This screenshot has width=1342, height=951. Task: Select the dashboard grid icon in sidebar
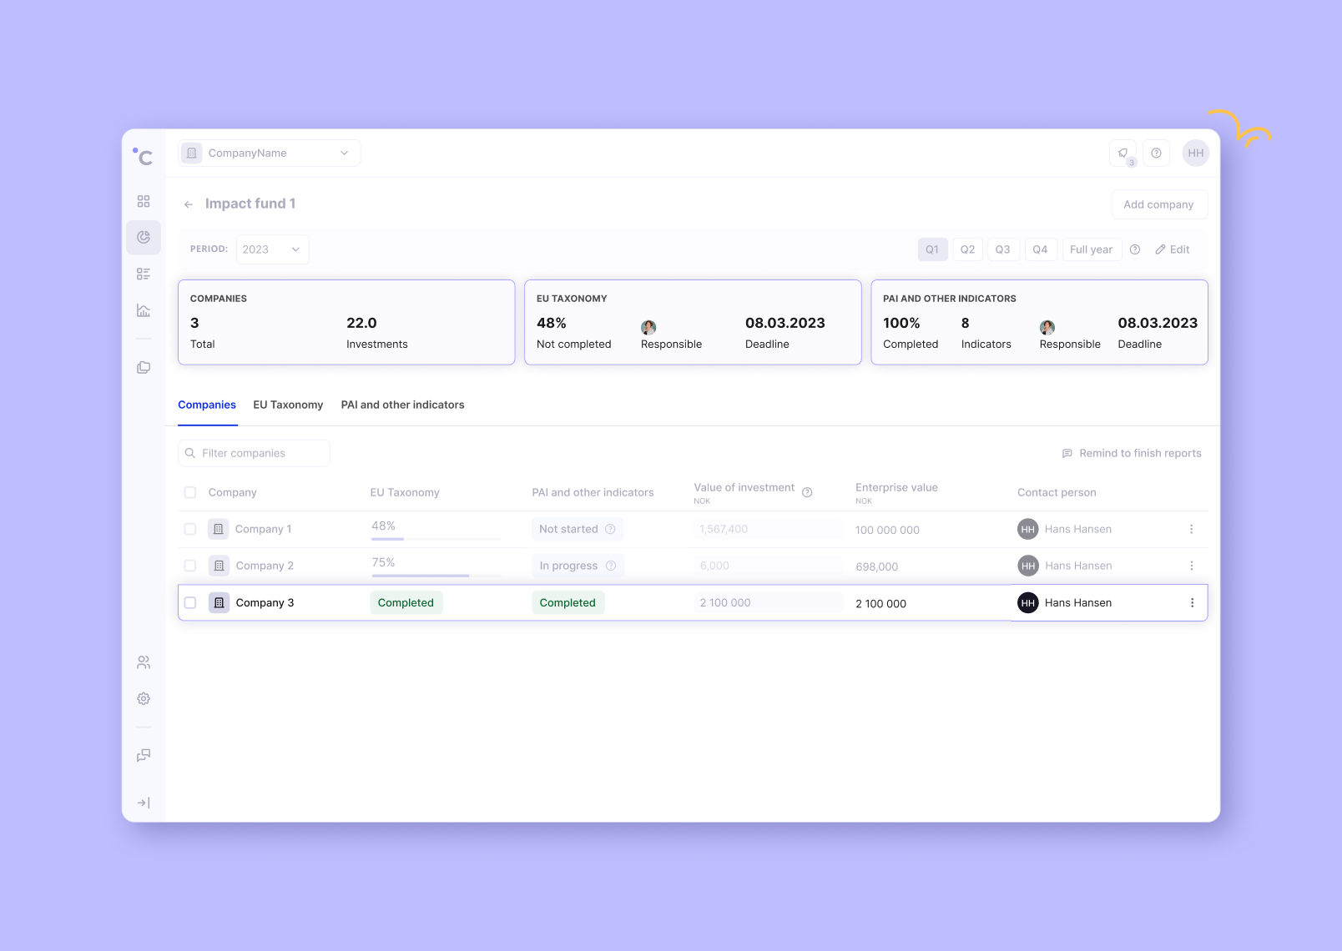pos(143,201)
